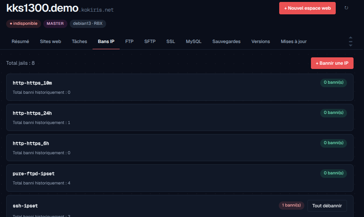Screen dimensions: 364x217
Task: Click historic ban total under http-https_24h
Action: coord(41,123)
